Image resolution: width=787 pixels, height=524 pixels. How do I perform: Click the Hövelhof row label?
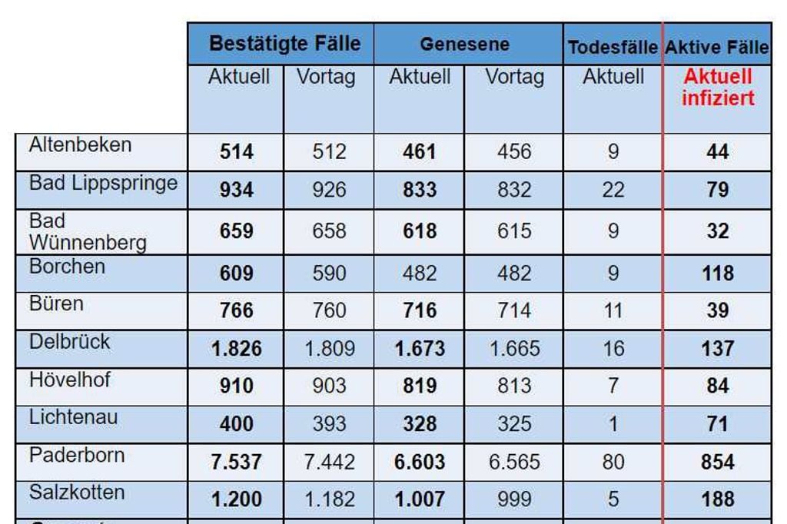[x=71, y=379]
